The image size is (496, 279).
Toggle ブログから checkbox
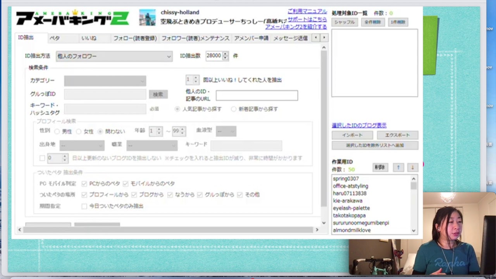point(134,195)
